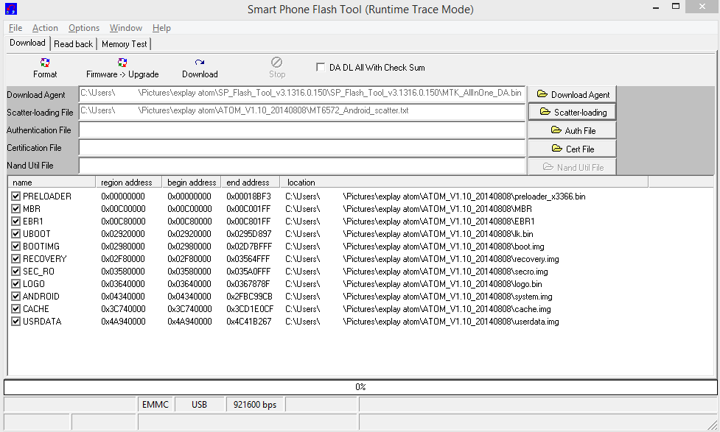Open the Action menu
Viewport: 720px width, 432px height.
click(45, 28)
